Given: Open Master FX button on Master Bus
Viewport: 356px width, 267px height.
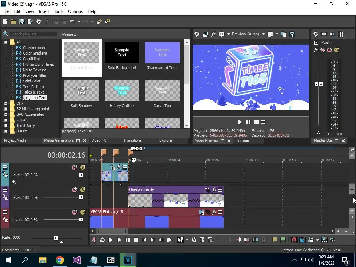Looking at the screenshot, I should 316,50.
